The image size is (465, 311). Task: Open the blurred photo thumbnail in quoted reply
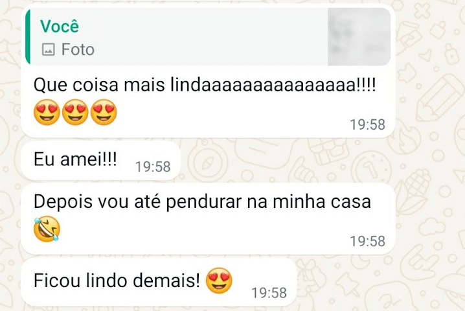coord(359,37)
